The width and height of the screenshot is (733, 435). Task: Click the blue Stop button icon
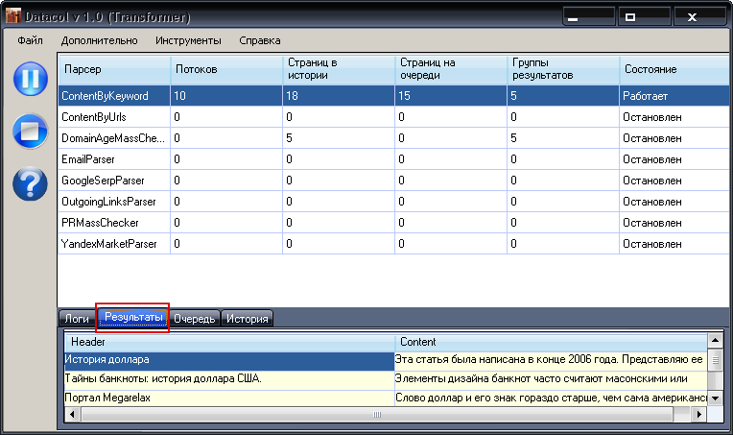(30, 131)
